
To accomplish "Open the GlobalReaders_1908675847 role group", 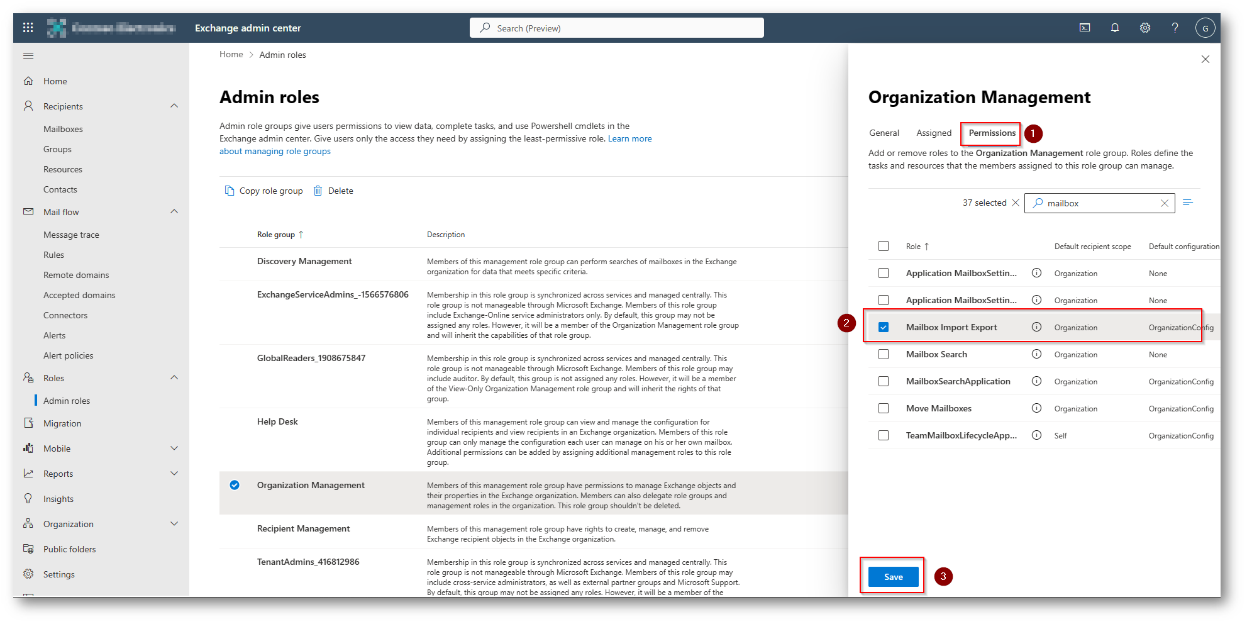I will point(311,358).
